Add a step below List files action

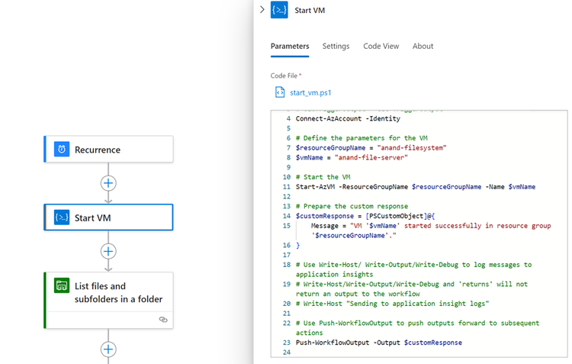pyautogui.click(x=108, y=350)
